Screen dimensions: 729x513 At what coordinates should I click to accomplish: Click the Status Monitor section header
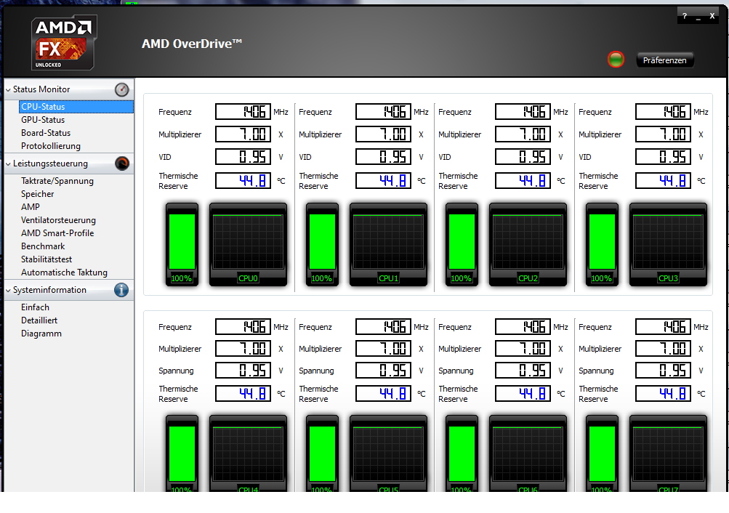pyautogui.click(x=69, y=89)
